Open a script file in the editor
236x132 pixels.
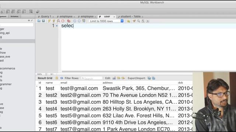(x=39, y=21)
